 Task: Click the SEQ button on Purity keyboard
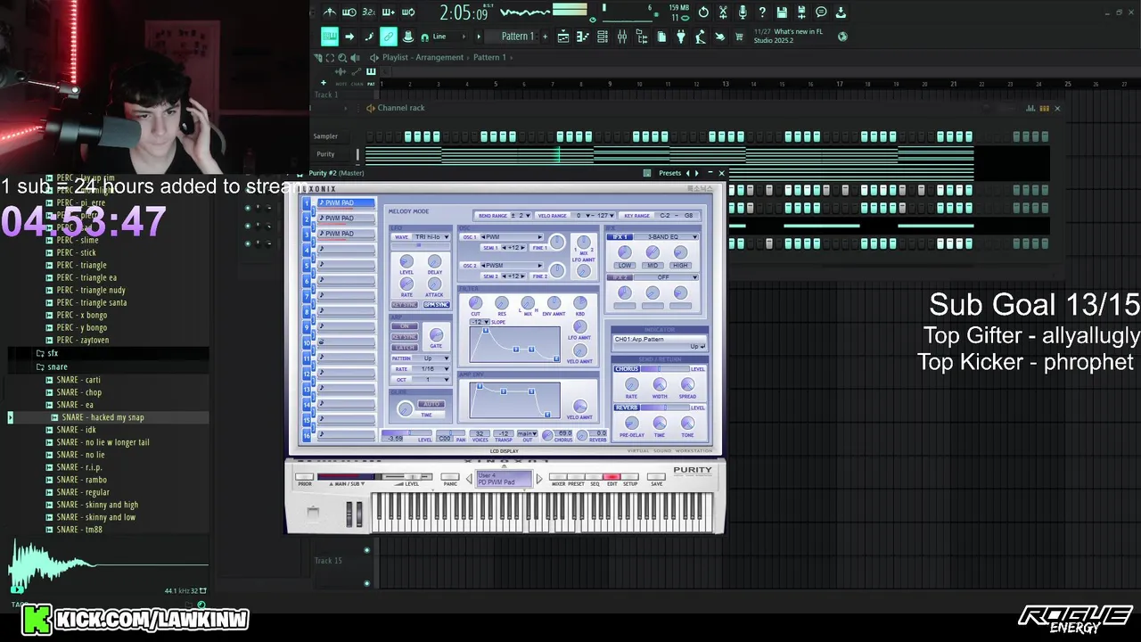point(595,477)
